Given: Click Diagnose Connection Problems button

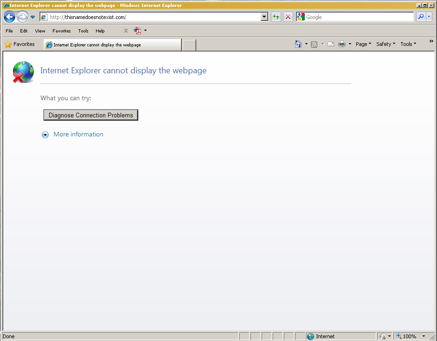Looking at the screenshot, I should point(90,115).
